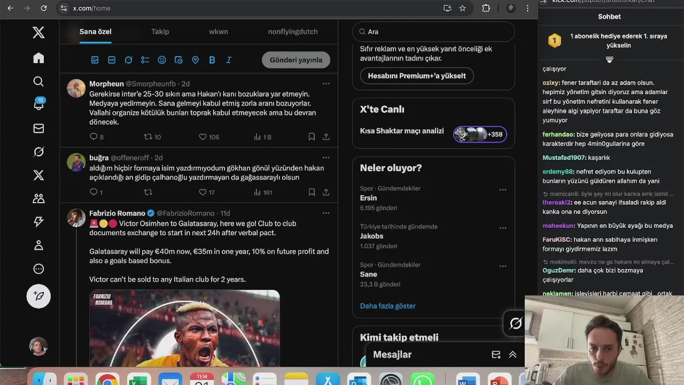Open the X logo home icon

pyautogui.click(x=38, y=32)
